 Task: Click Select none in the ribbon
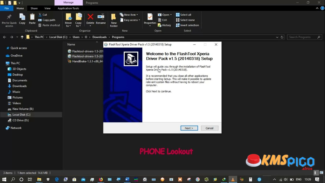(x=185, y=20)
